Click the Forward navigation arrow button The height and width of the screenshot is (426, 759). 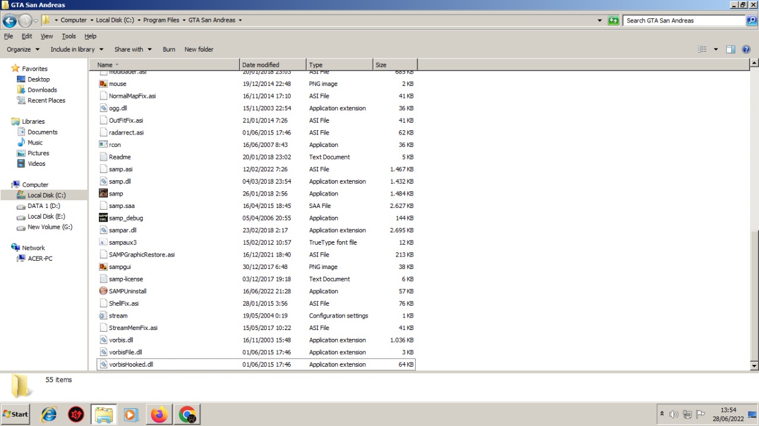point(25,21)
